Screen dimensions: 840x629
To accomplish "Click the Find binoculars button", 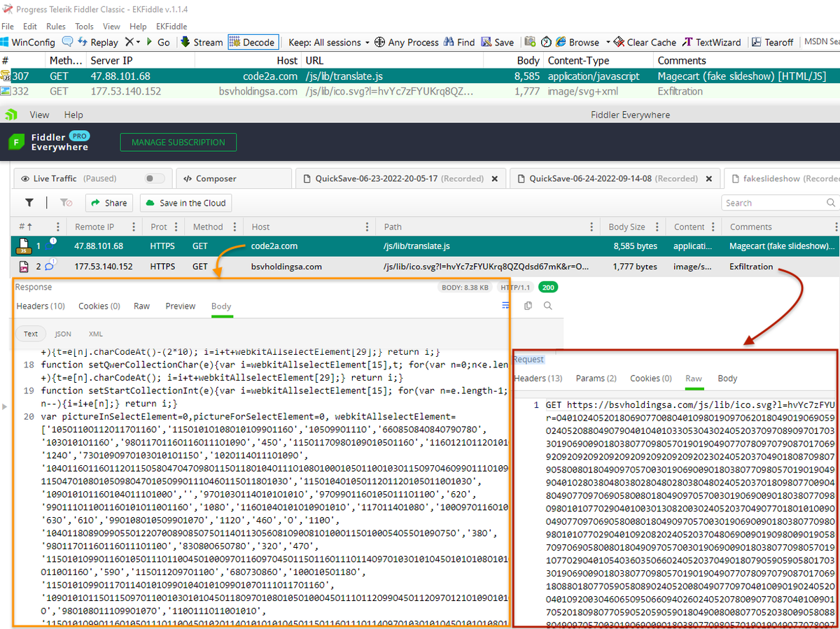I will tap(459, 42).
